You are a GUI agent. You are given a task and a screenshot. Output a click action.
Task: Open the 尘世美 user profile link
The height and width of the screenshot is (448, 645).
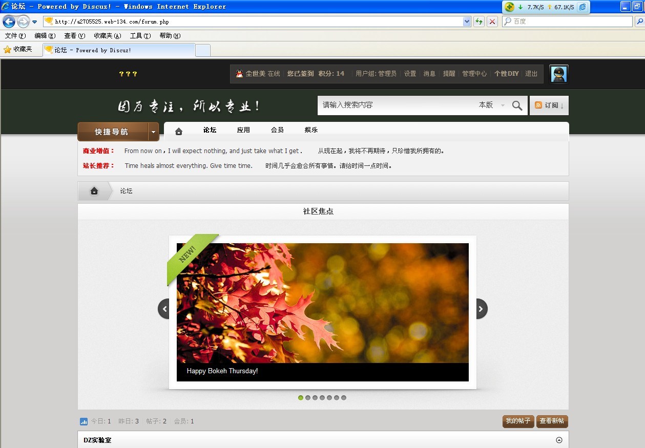click(x=256, y=74)
